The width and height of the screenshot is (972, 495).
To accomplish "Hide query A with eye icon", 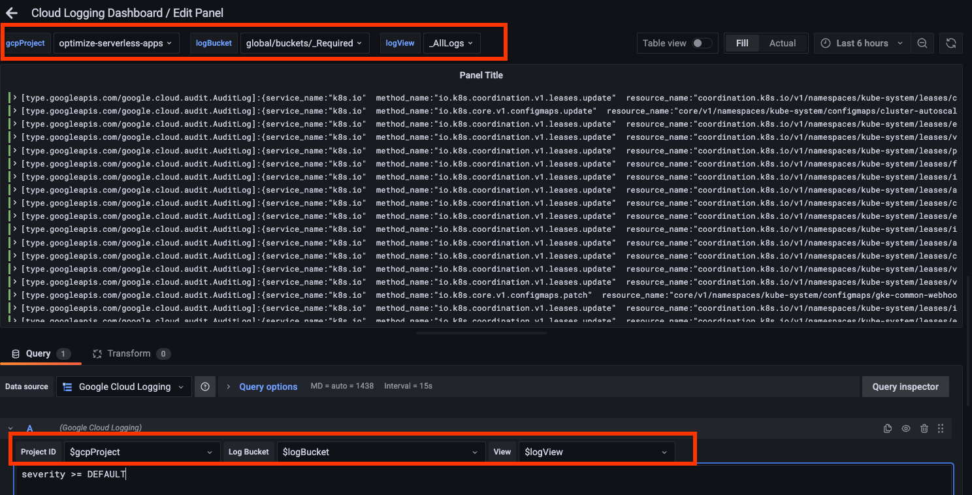I will 906,428.
